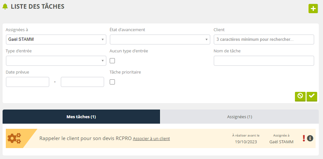The image size is (323, 159).
Task: Open the Assignées à dropdown
Action: coord(56,40)
